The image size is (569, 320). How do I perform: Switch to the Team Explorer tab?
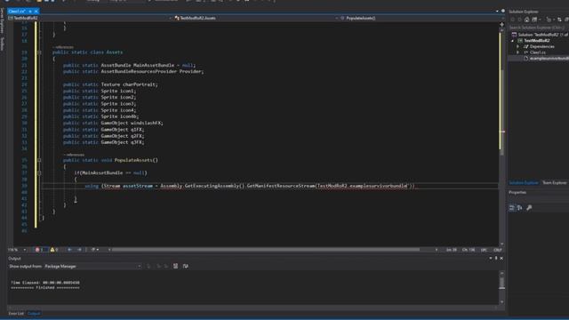(x=554, y=183)
